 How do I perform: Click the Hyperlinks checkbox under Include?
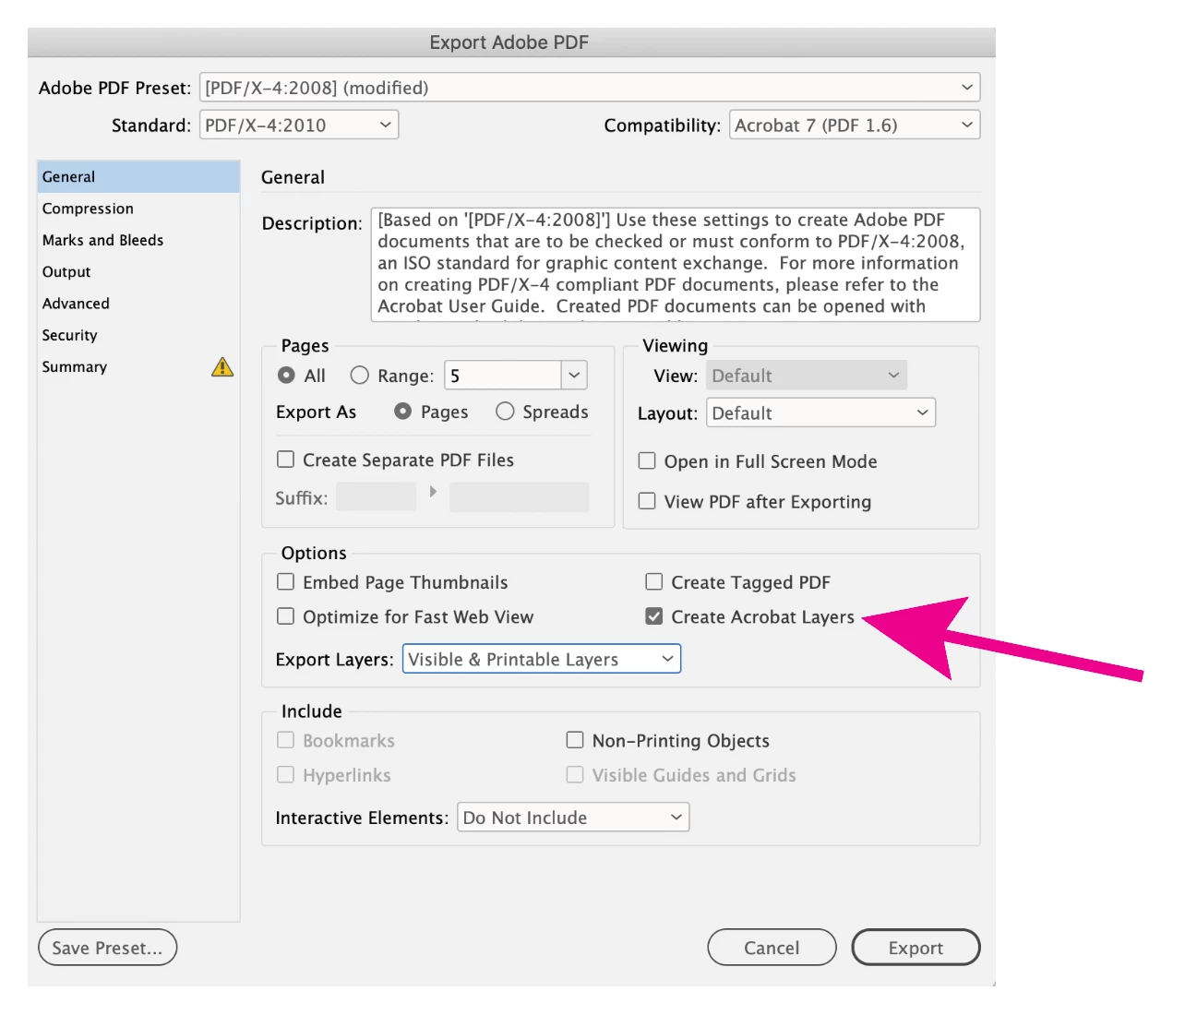286,775
